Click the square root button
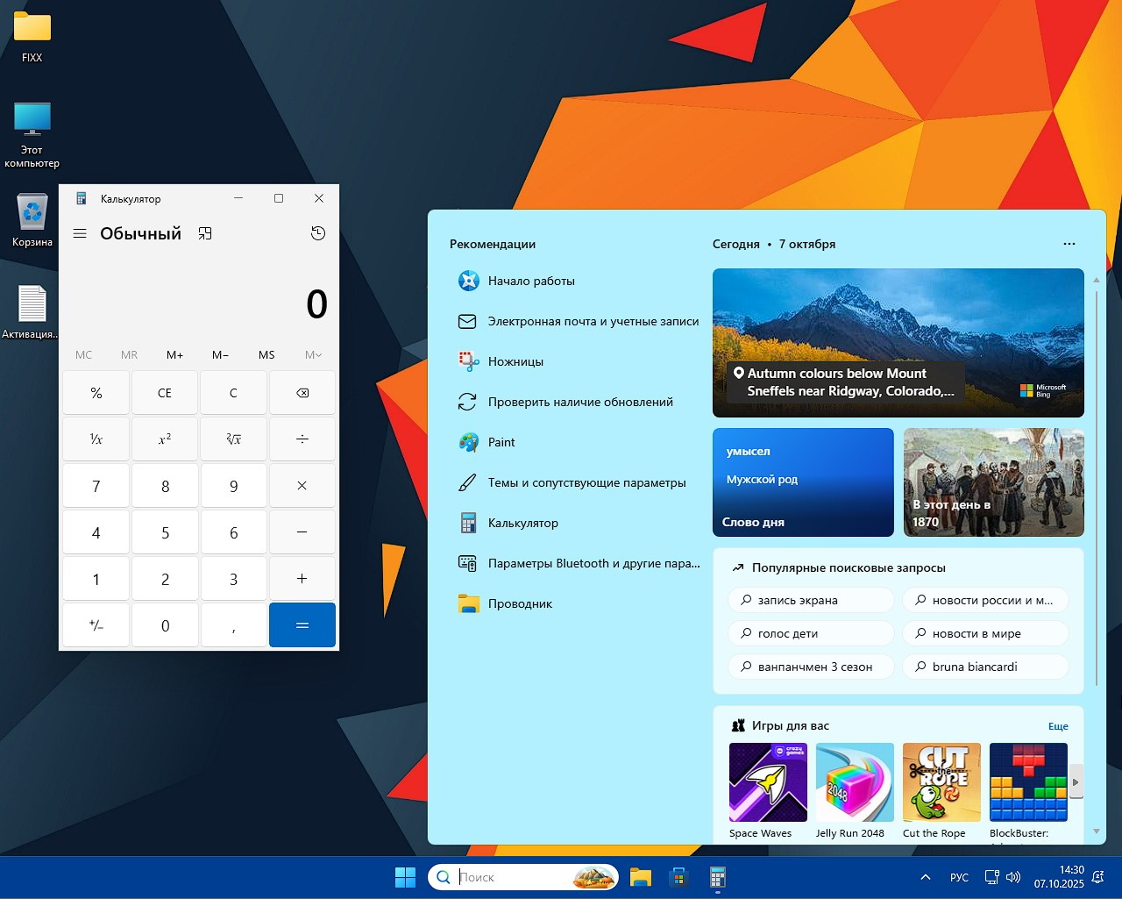 [x=233, y=439]
